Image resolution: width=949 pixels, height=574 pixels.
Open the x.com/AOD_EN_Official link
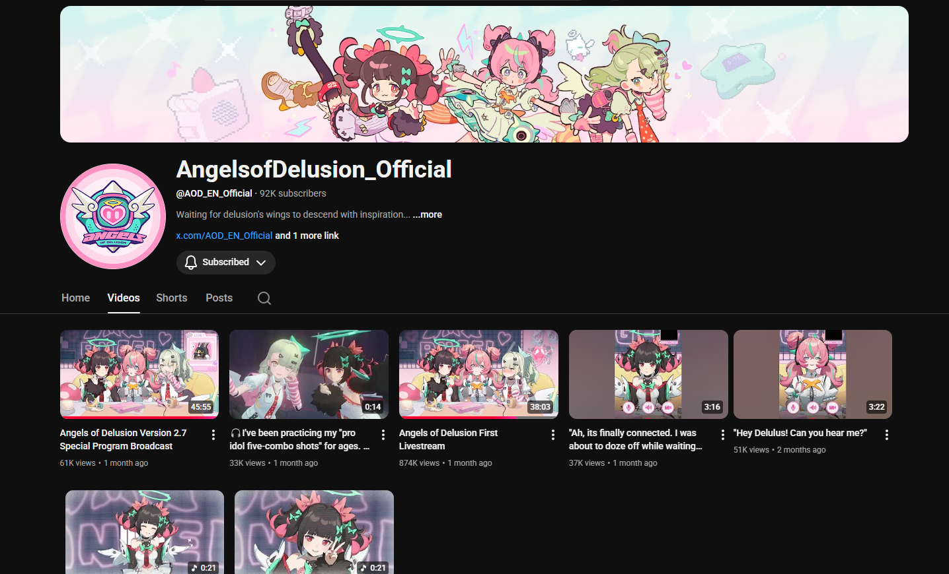pyautogui.click(x=224, y=236)
